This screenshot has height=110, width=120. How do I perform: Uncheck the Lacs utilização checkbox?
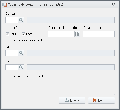[x=23, y=34]
